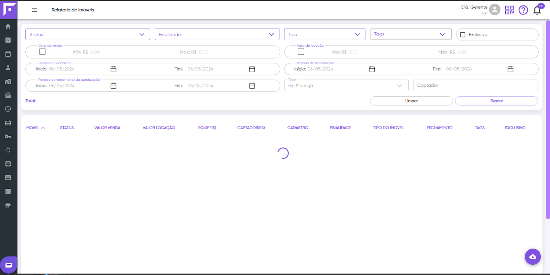Sort by STATUS column header
This screenshot has height=275, width=550.
point(67,128)
